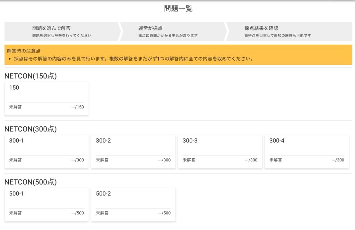
Task: Click the ---/500 score on card 500-2
Action: [164, 213]
